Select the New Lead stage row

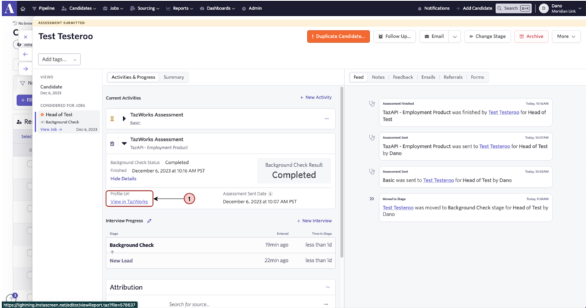(x=220, y=261)
